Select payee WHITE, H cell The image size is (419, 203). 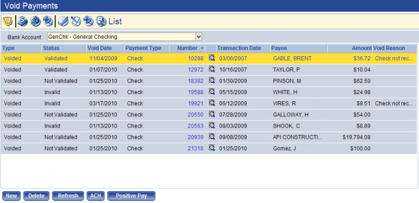click(x=285, y=92)
